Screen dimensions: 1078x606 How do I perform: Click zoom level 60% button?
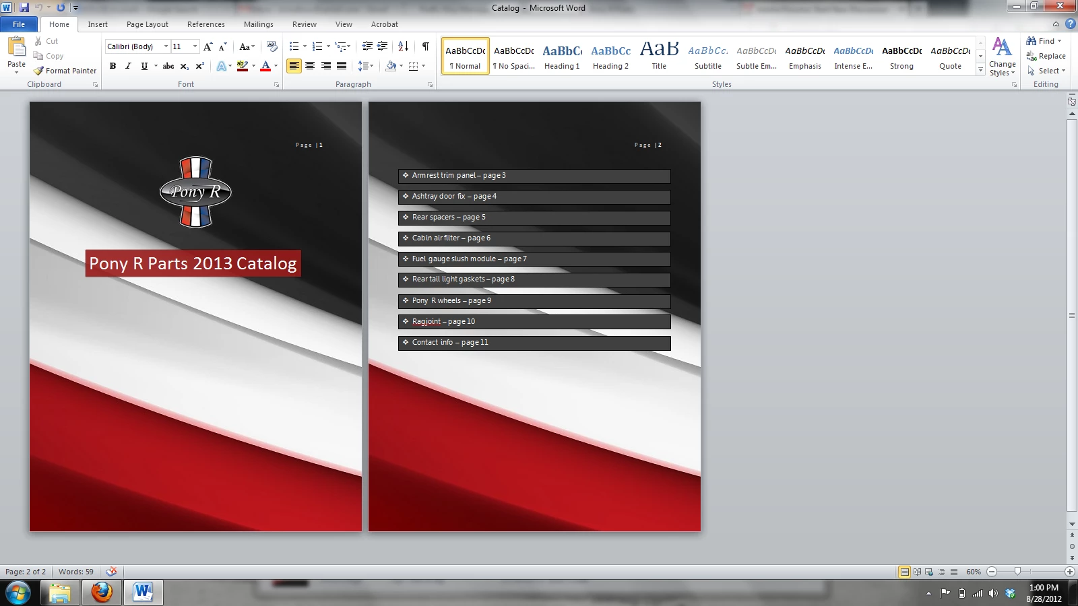click(x=974, y=572)
